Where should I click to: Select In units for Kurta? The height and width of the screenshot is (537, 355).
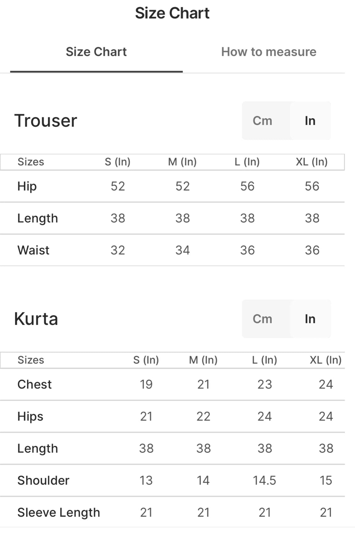[310, 319]
